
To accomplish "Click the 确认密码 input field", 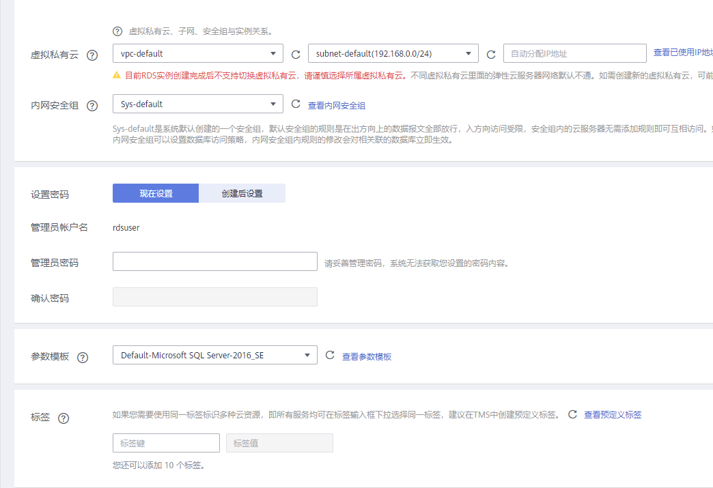I will 214,297.
